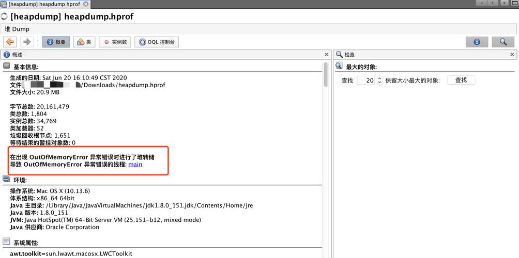Click the Java 版本 1.8.0_151 line

[x=39, y=213]
